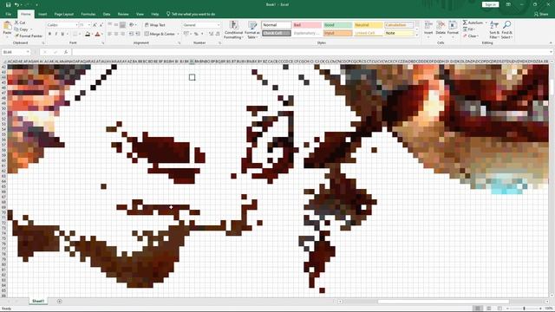Open the General number format dropdown
This screenshot has height=312, width=555.
[x=219, y=25]
